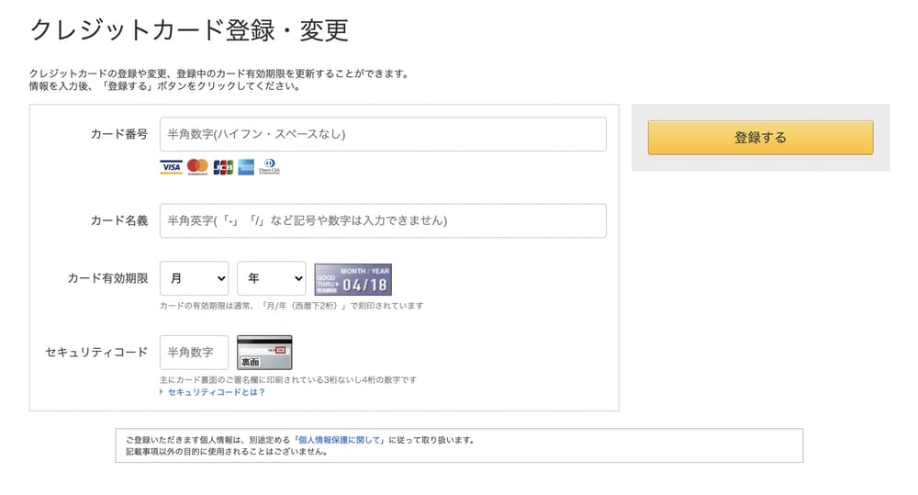This screenshot has height=495, width=918.
Task: Click the American Express logo
Action: (246, 167)
